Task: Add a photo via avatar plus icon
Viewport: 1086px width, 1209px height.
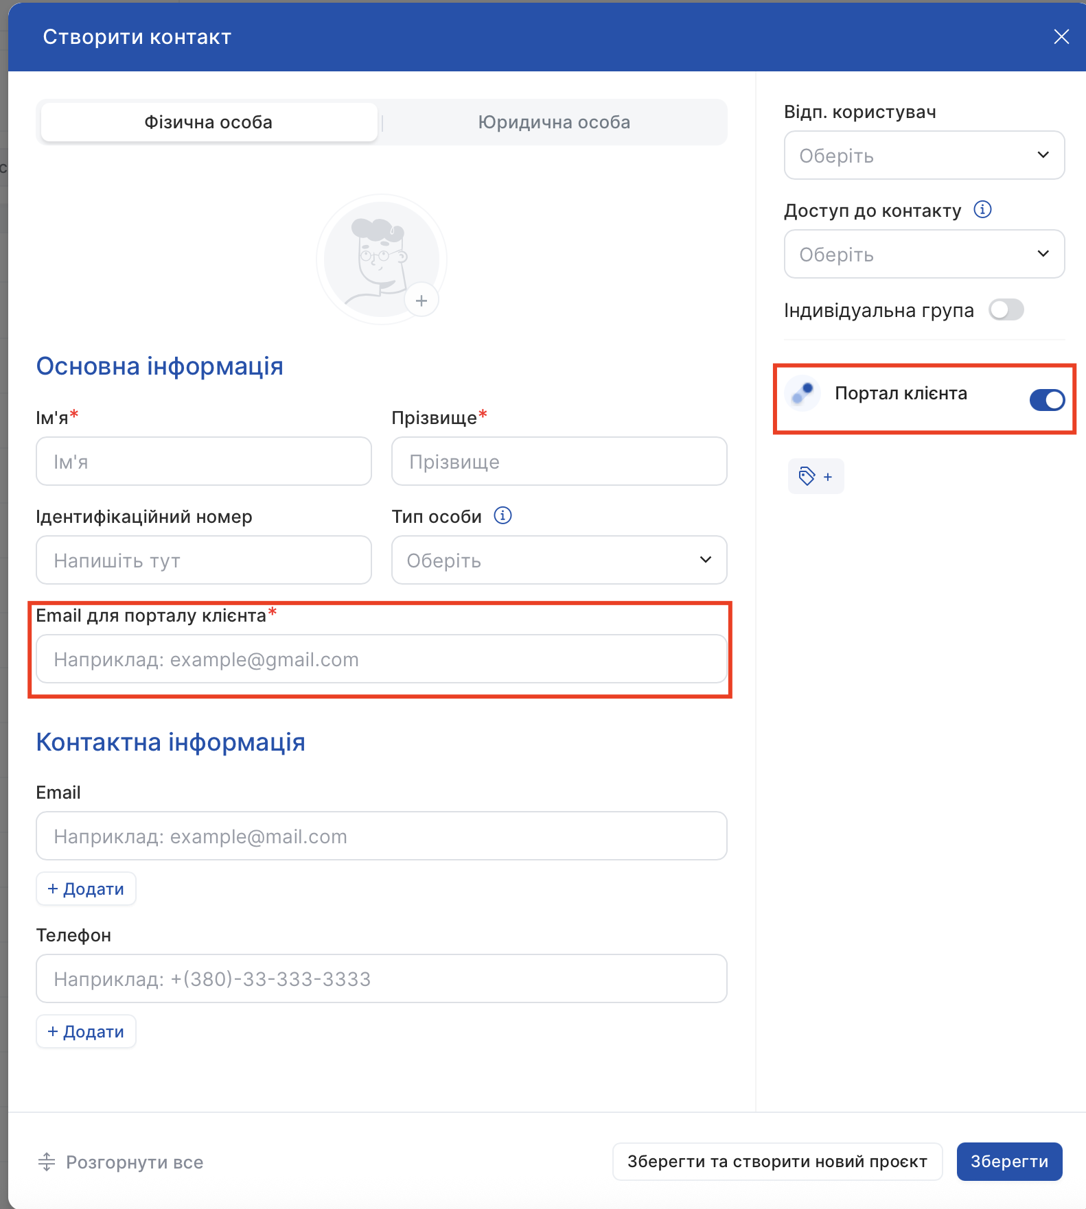Action: [x=421, y=301]
